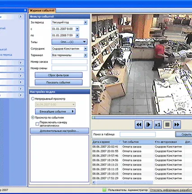
Task: Open Отослать информацию разработчикам link
Action: coord(171,190)
